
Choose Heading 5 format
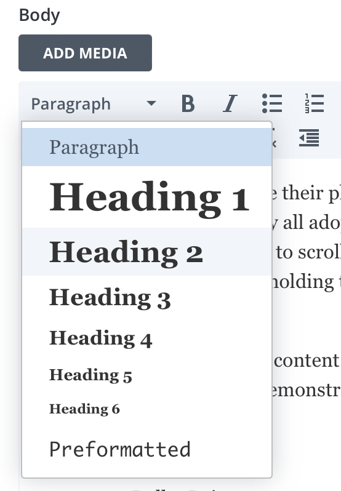[x=147, y=375]
